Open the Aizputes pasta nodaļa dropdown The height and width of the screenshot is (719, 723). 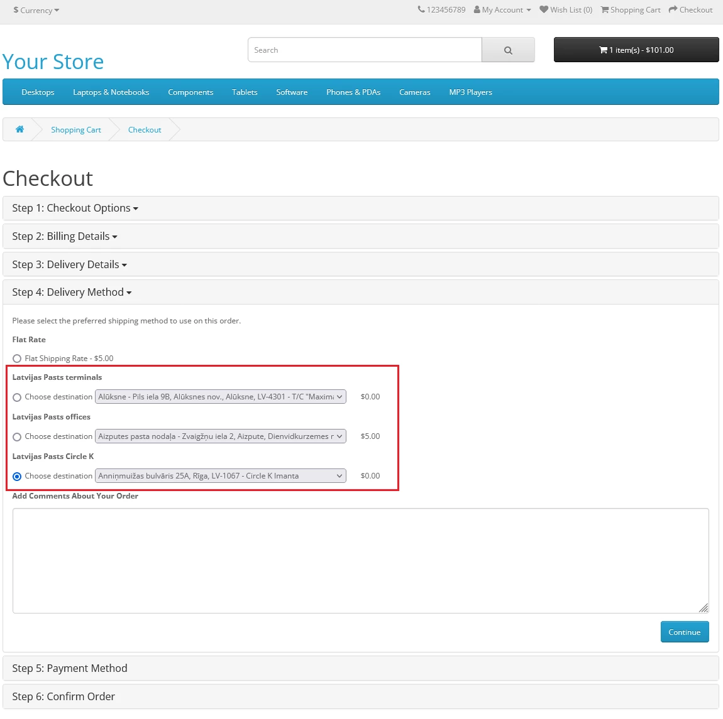pos(220,436)
